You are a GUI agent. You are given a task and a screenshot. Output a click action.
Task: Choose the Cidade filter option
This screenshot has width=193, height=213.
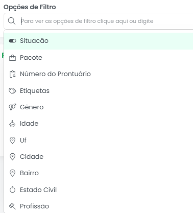(x=99, y=157)
